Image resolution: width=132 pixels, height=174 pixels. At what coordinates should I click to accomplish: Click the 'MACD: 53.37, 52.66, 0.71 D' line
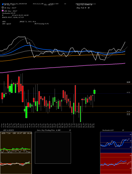[13, 17]
